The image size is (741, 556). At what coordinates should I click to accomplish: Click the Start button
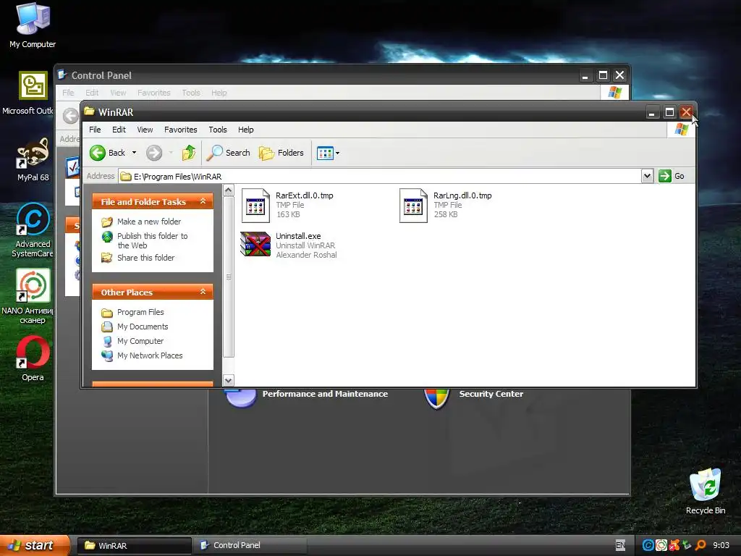pyautogui.click(x=35, y=546)
